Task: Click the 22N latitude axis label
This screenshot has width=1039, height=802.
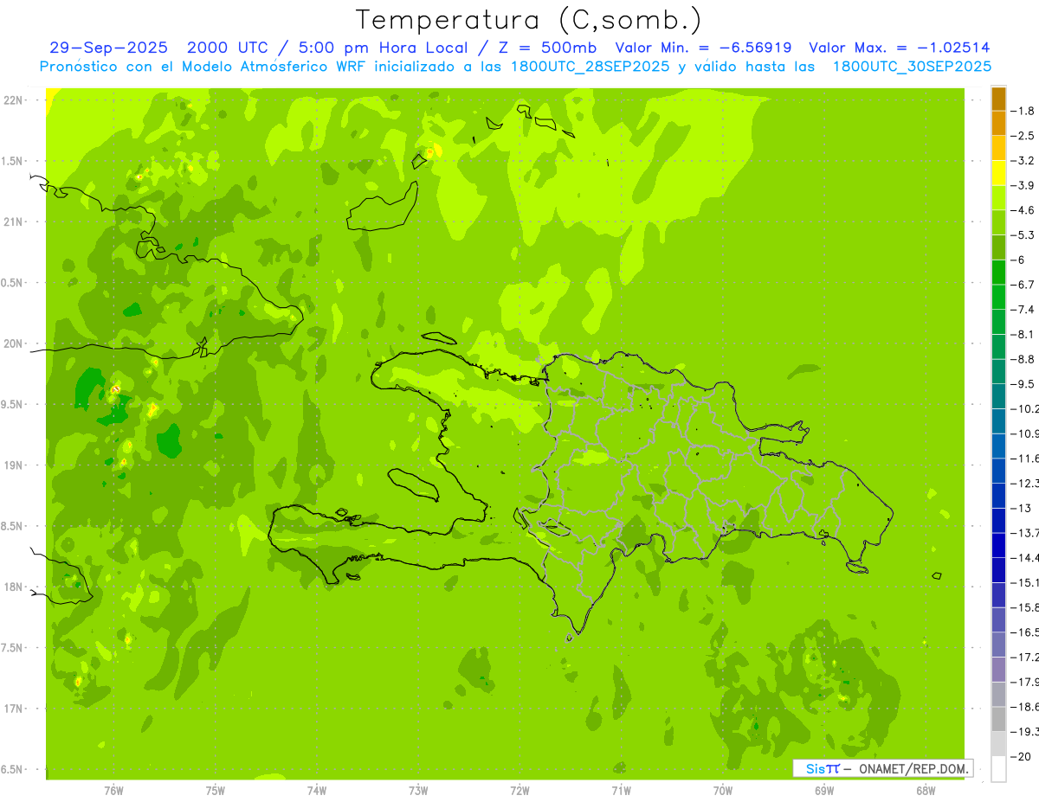Action: [x=14, y=100]
